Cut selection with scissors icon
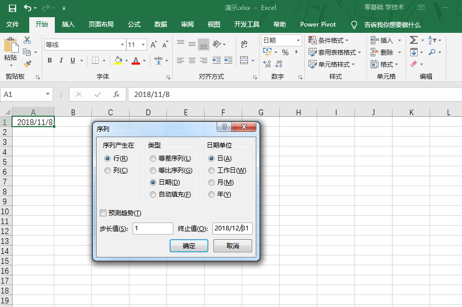Viewport: 462px width, 307px height. 27,40
